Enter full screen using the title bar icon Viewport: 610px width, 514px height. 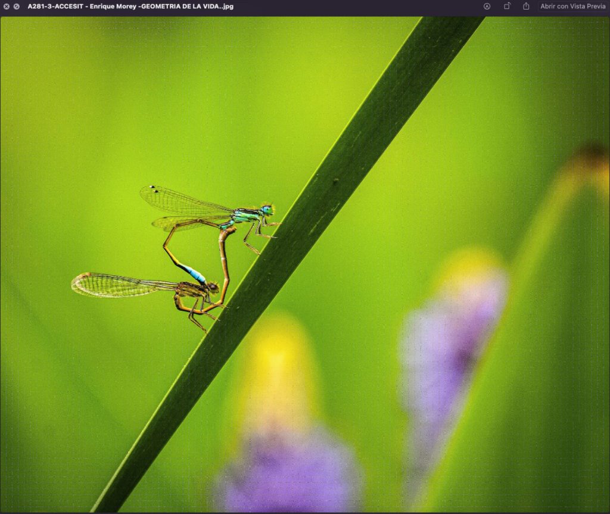[x=17, y=7]
